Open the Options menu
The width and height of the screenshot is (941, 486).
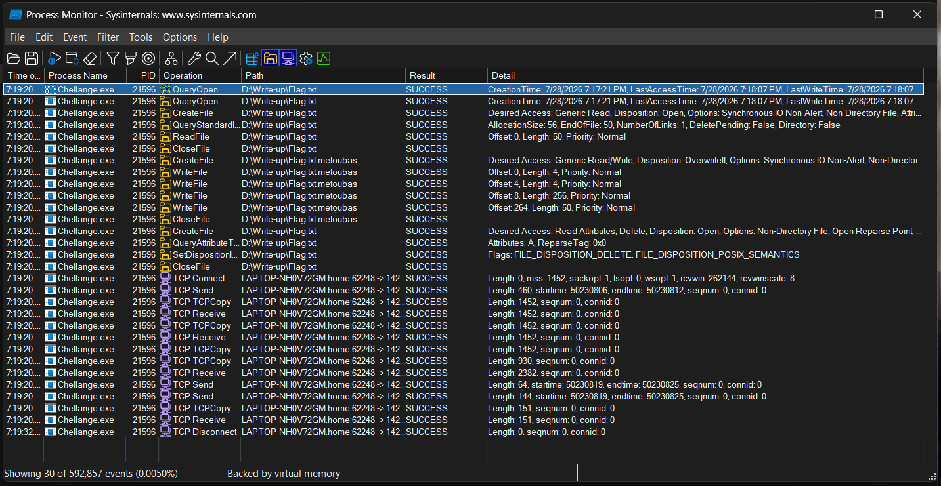(180, 37)
